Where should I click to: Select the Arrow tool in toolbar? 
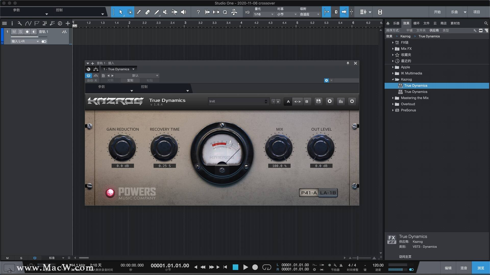click(121, 12)
